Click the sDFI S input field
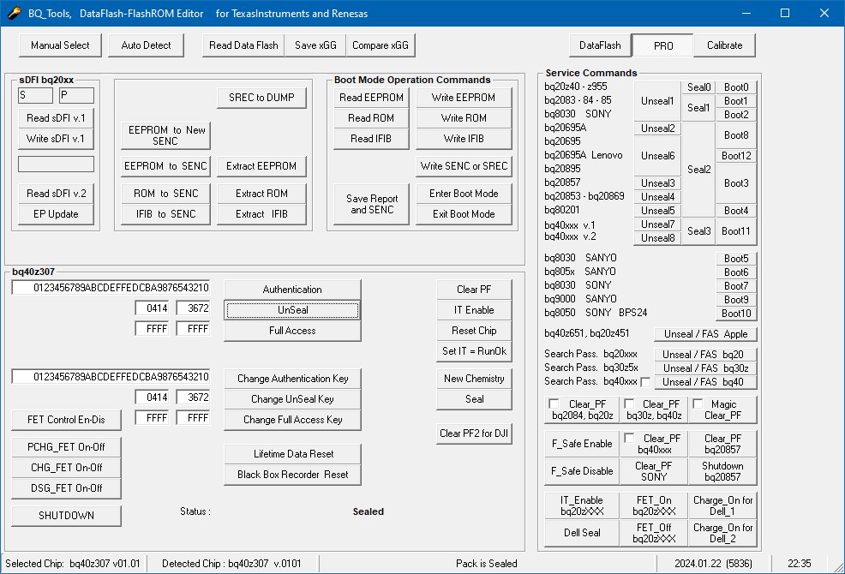The height and width of the screenshot is (574, 845). pyautogui.click(x=36, y=95)
